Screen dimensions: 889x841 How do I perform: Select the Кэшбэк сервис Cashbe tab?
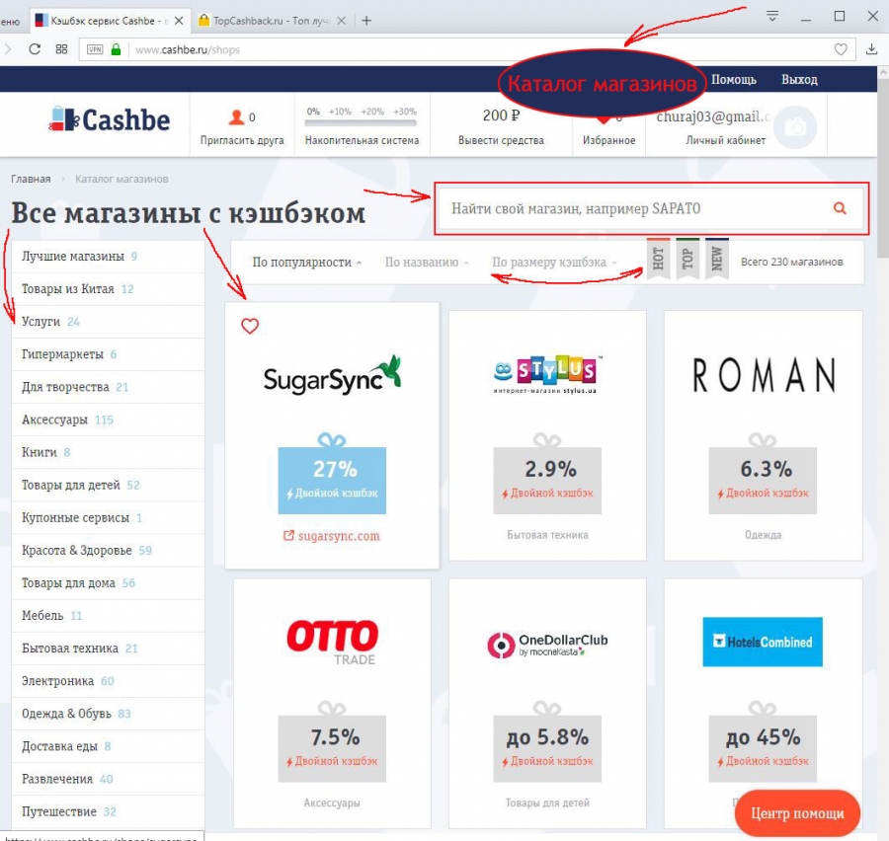point(109,21)
